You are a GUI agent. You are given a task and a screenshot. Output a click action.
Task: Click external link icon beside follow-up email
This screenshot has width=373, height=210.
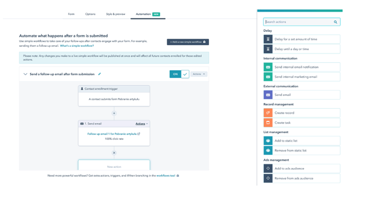139,134
